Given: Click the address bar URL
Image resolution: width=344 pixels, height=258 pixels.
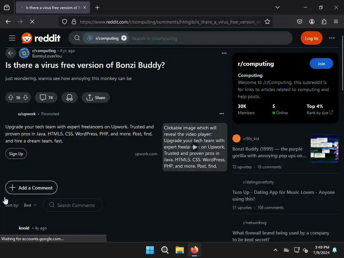Looking at the screenshot, I should (170, 22).
